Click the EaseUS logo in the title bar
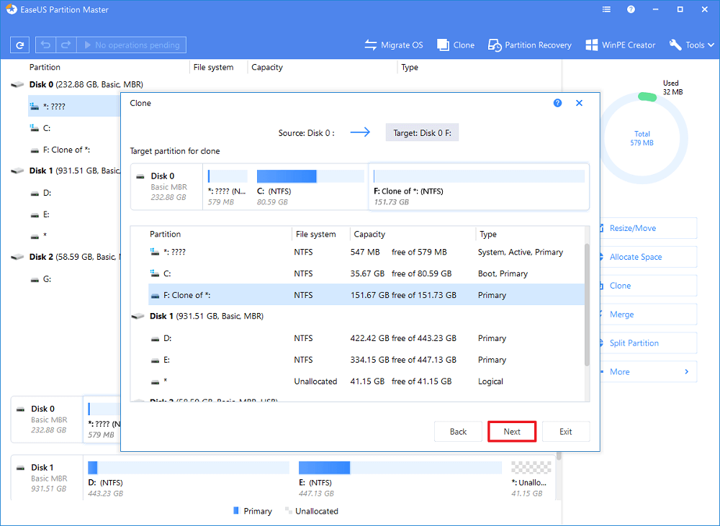720x526 pixels. pos(12,9)
